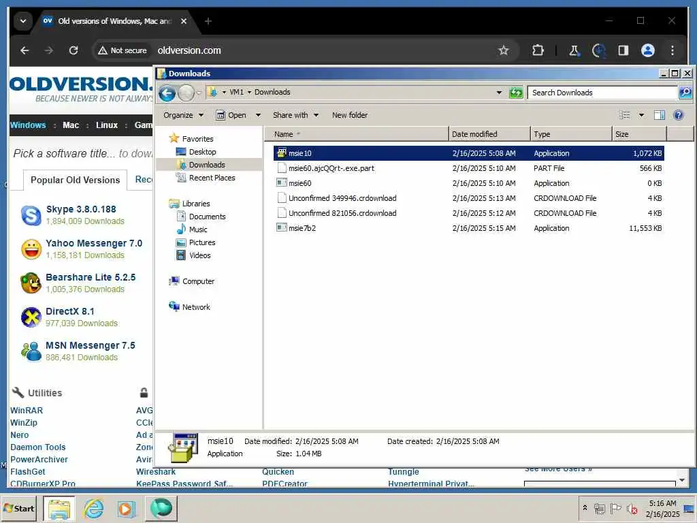
Task: Click the Chrome bookmark star icon
Action: tap(503, 50)
